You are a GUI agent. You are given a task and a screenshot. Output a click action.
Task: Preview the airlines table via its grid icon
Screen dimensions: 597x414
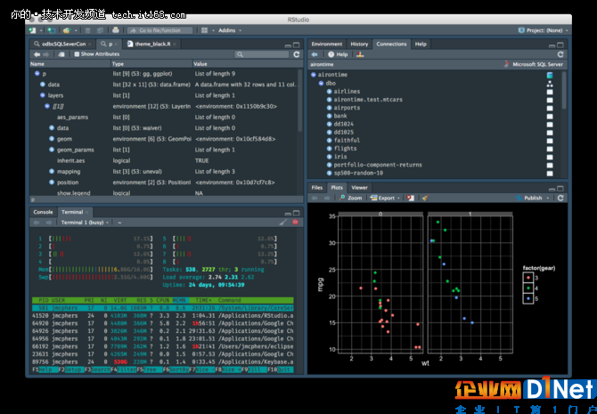coord(550,92)
